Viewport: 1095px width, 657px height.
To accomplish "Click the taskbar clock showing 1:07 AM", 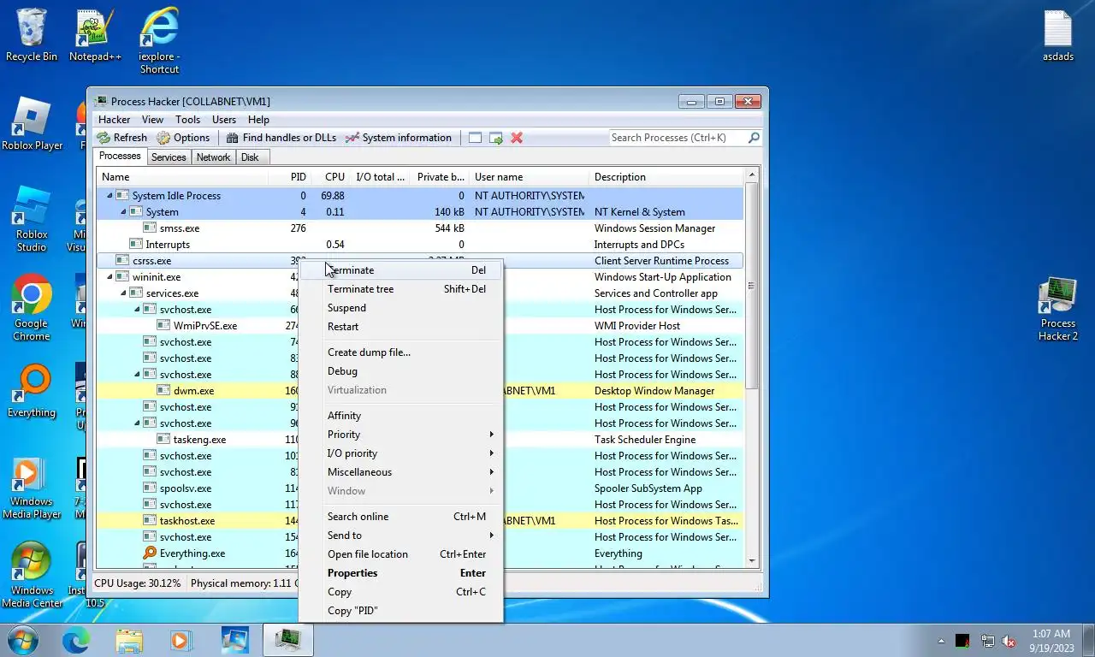I will click(1051, 641).
